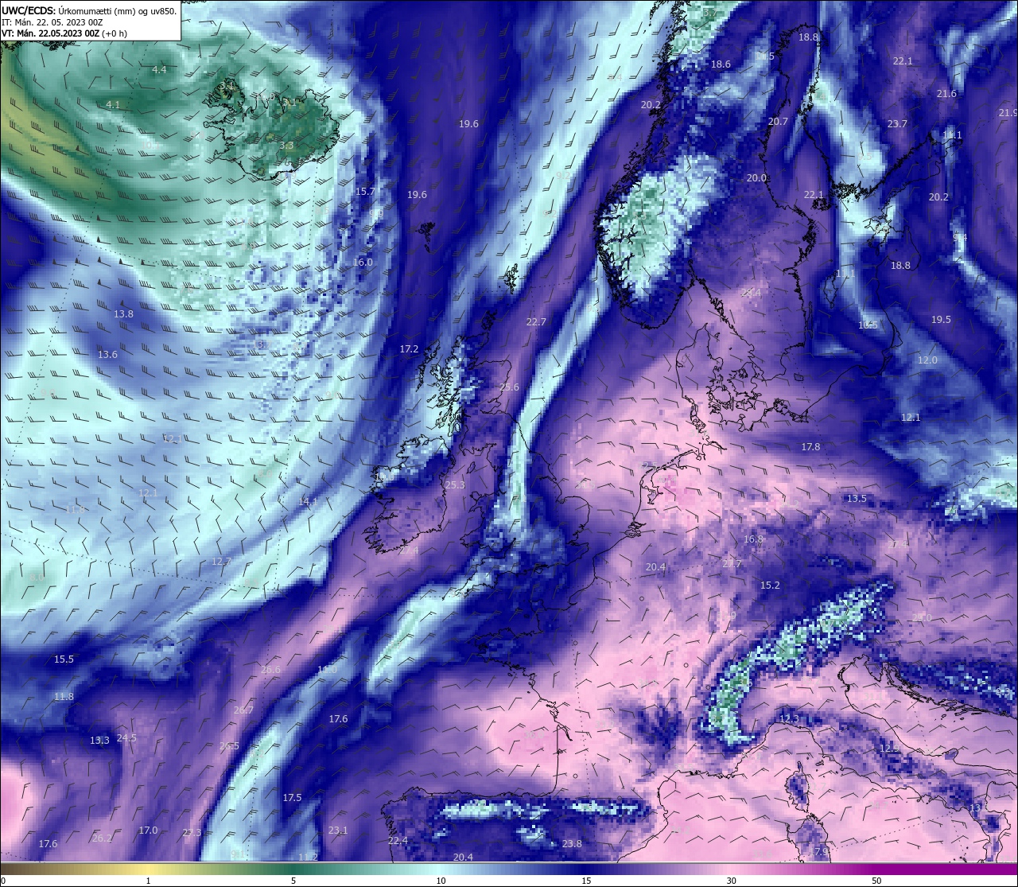
Task: Click the 'UWC/ECDS: Úrkomumætti (mm) og uv850.' title
Action: coord(89,11)
